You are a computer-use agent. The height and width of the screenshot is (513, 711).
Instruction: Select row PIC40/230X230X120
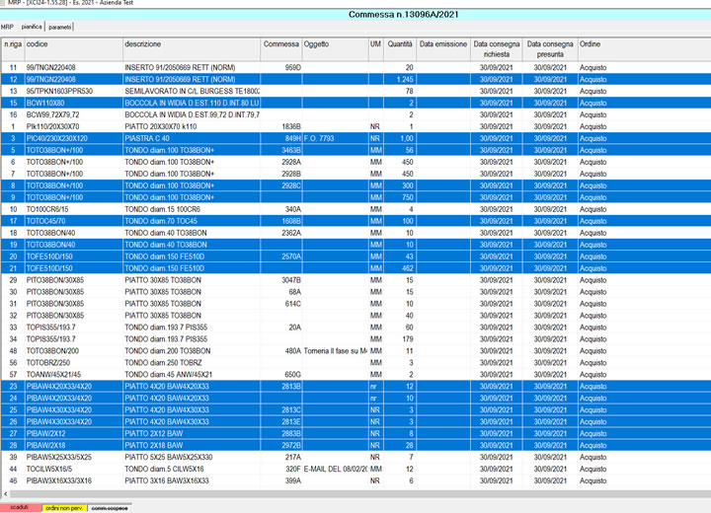tap(356, 138)
